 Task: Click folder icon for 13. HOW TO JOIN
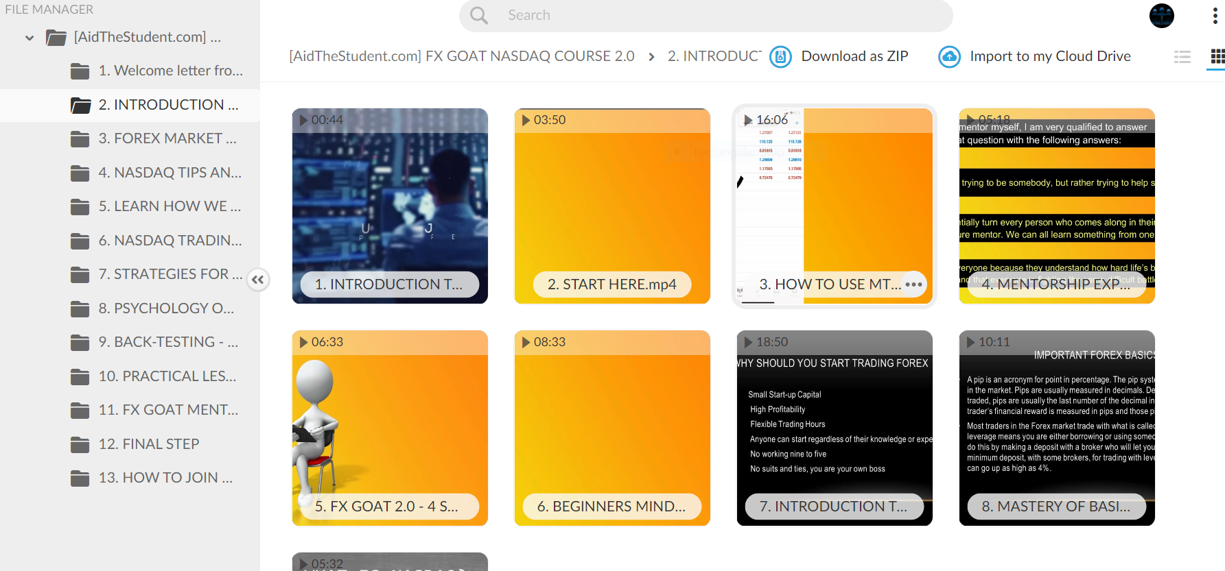[x=80, y=478]
